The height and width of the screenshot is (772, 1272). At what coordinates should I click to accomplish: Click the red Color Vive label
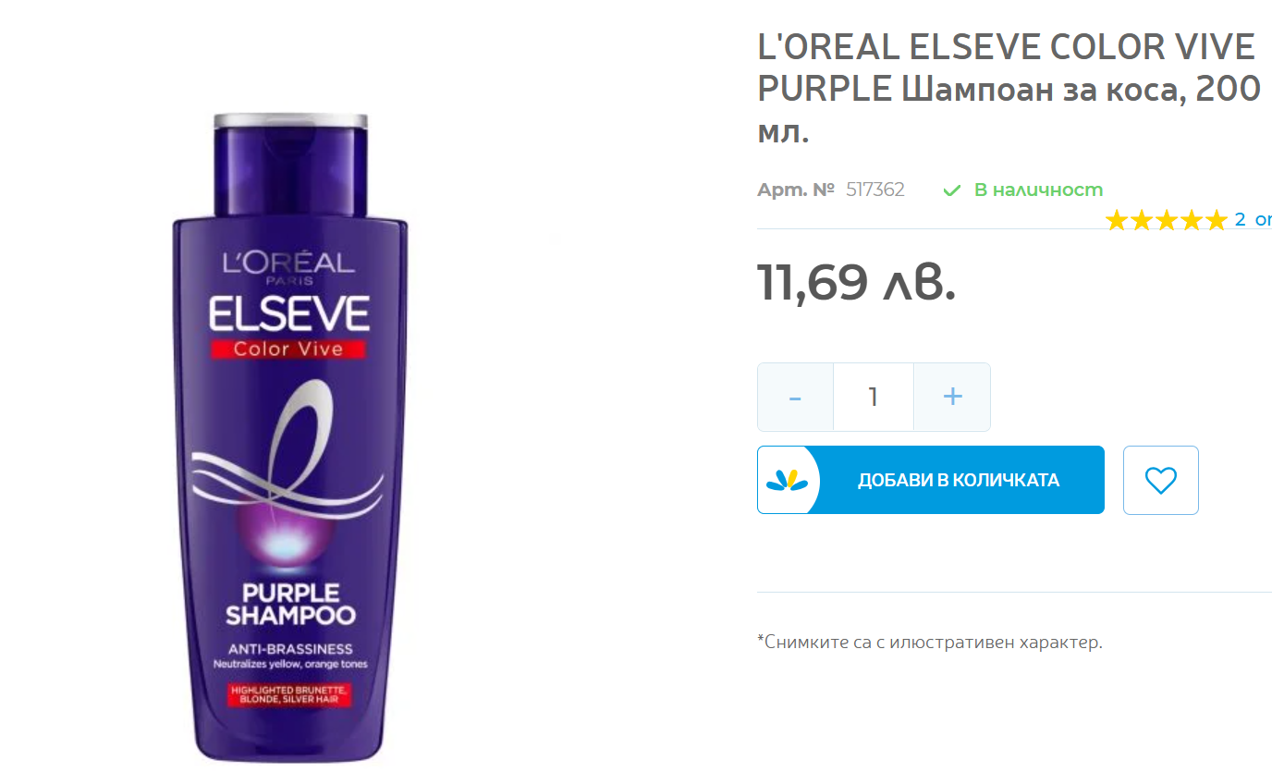pos(288,349)
